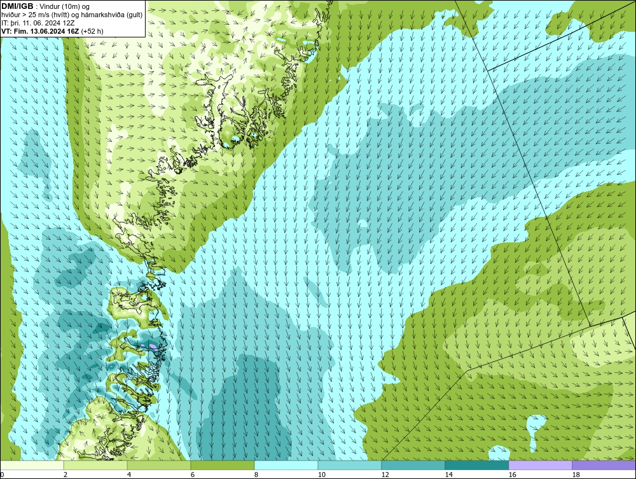Click the 18+ m/s legend color swatch
636x479 pixels.
[x=604, y=465]
